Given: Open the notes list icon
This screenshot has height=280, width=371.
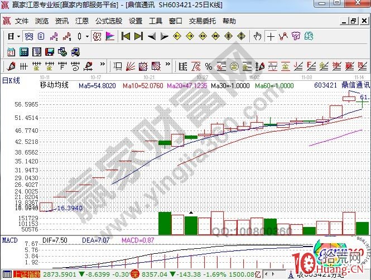Looking at the screenshot, I should click(37, 52).
